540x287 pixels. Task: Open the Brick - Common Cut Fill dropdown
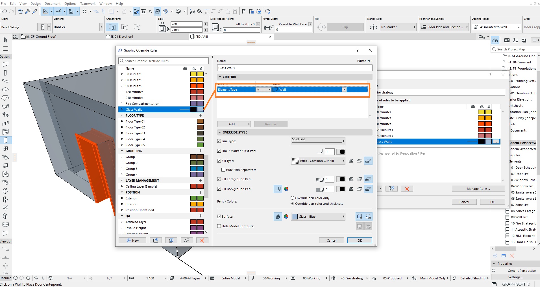pos(318,161)
